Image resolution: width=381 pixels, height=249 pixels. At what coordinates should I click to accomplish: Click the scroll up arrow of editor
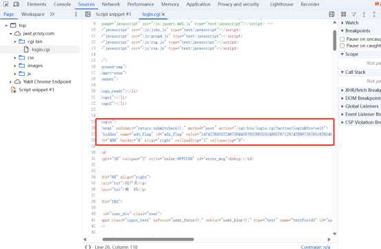click(x=335, y=22)
